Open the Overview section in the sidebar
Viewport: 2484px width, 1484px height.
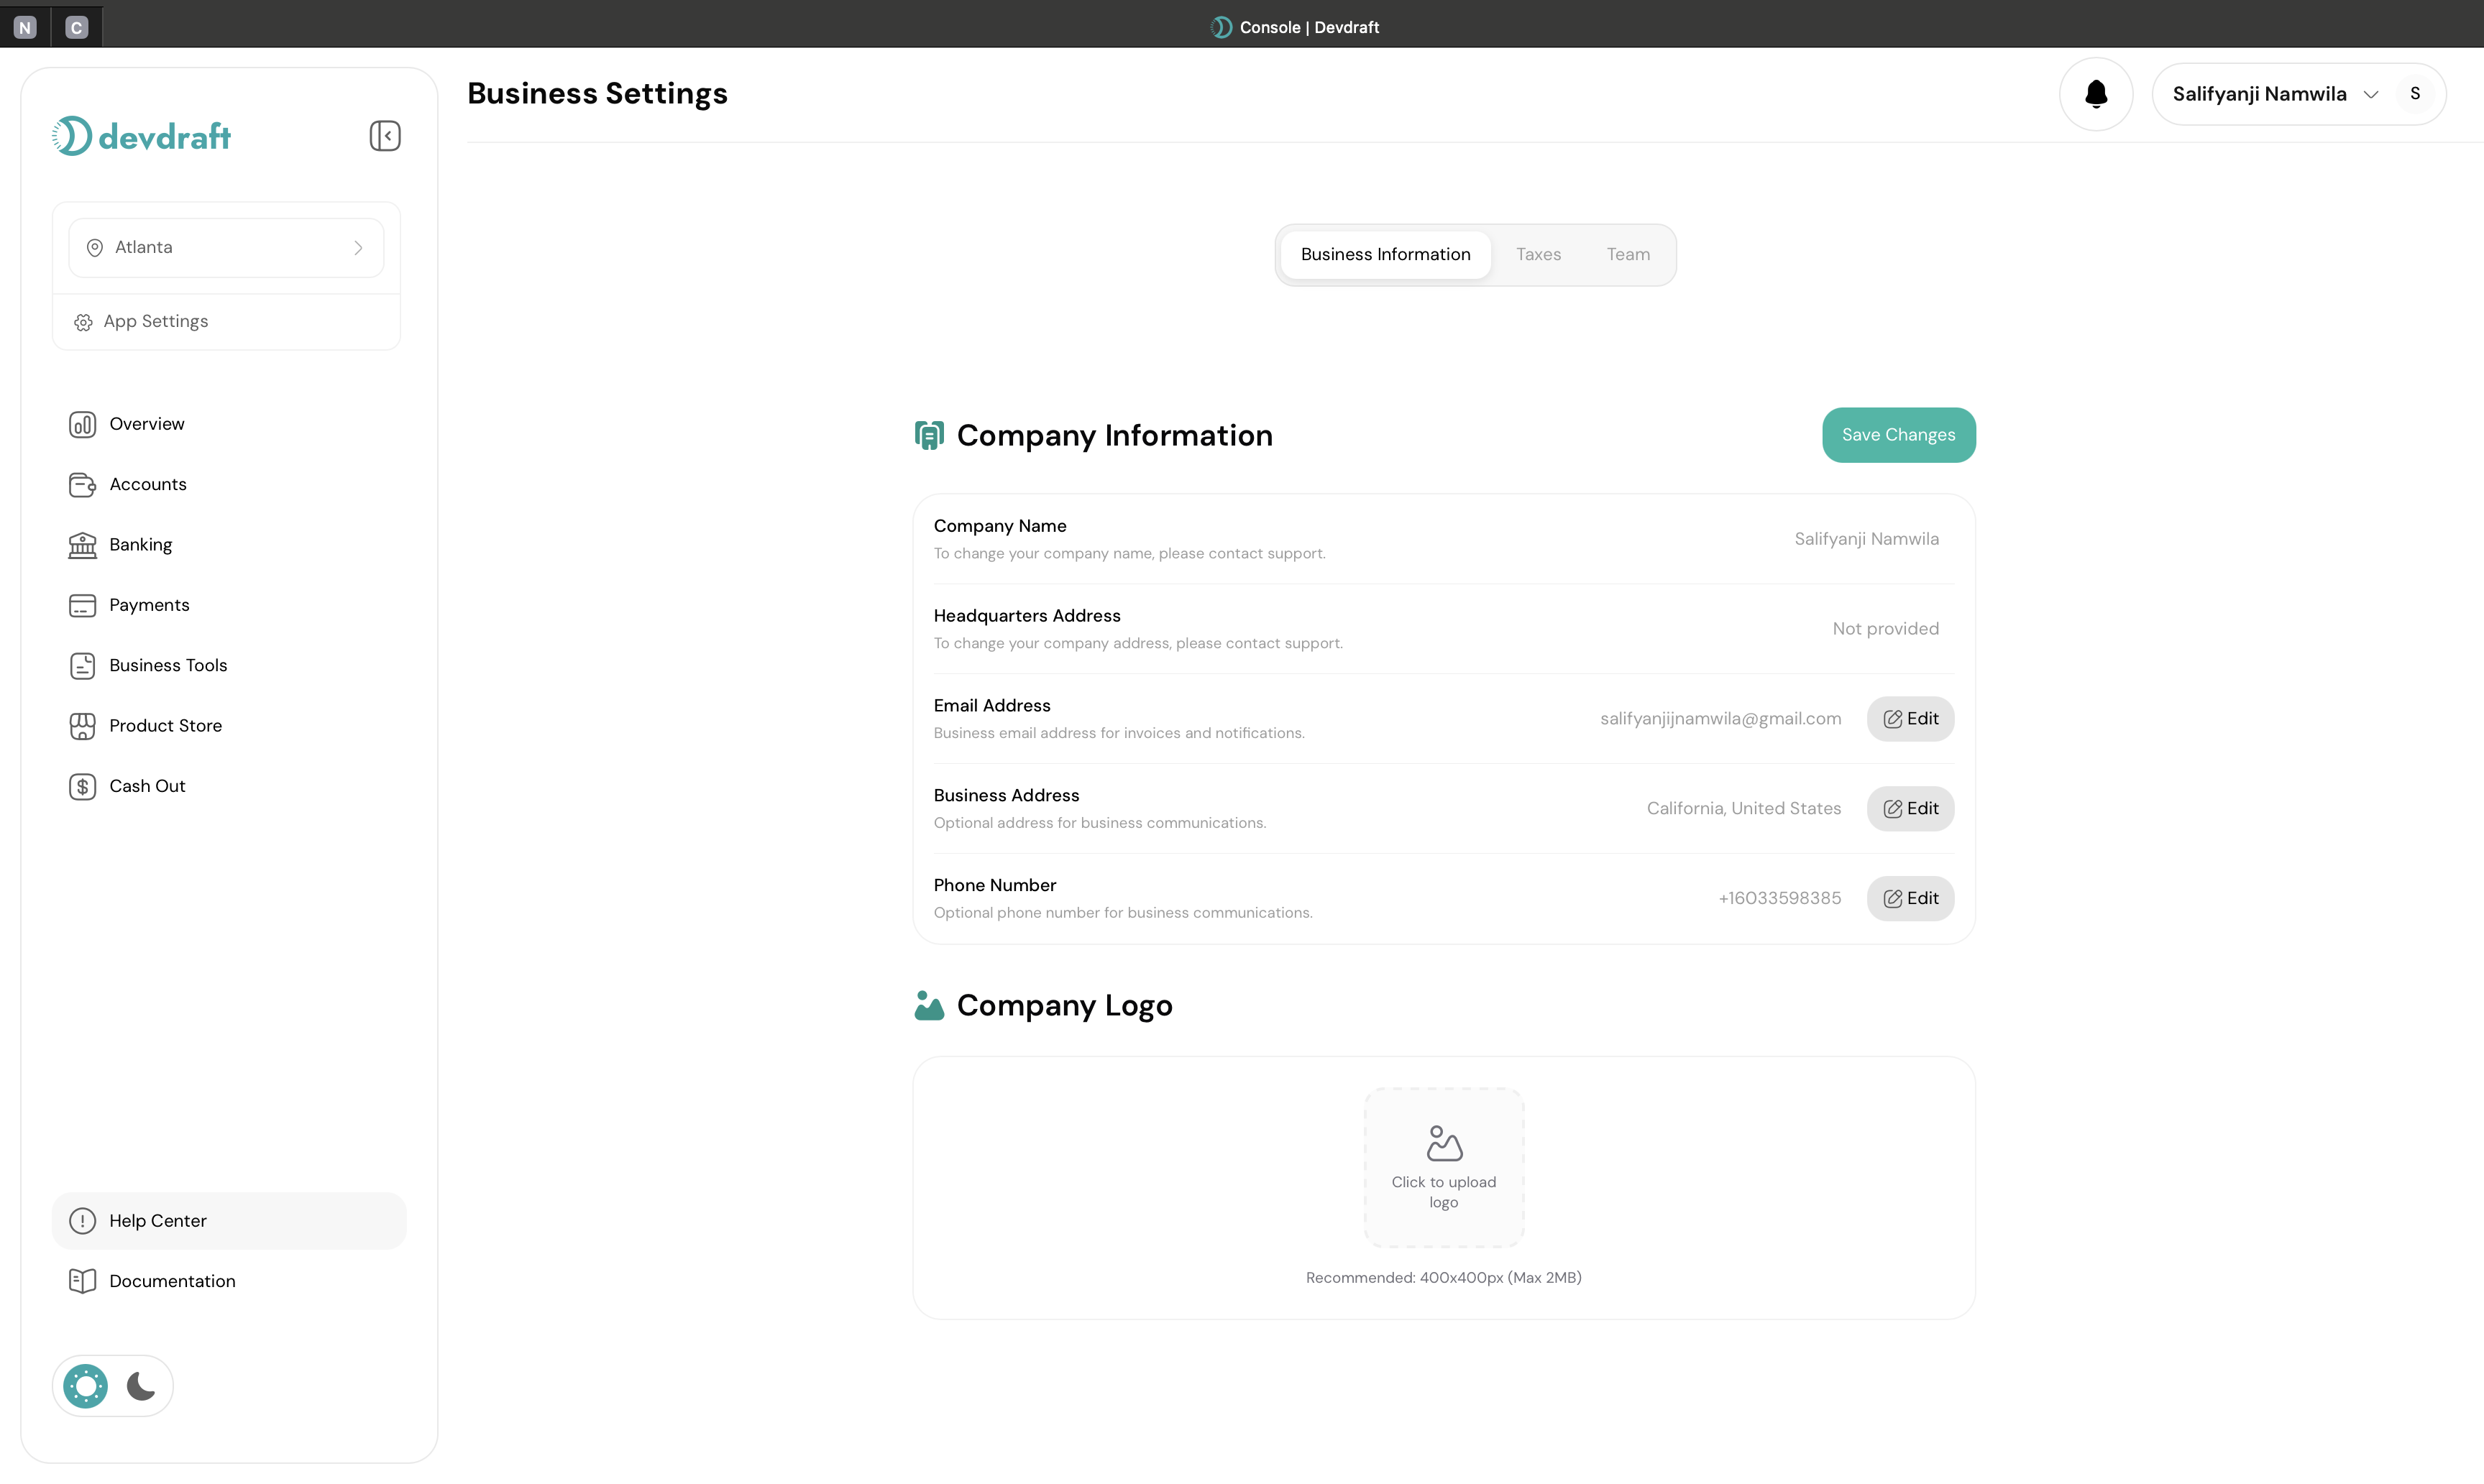[x=146, y=424]
